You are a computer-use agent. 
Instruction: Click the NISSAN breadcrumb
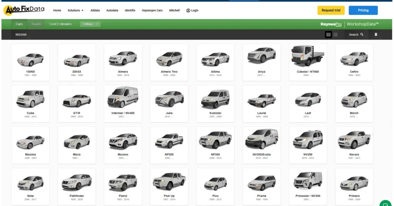click(x=21, y=35)
